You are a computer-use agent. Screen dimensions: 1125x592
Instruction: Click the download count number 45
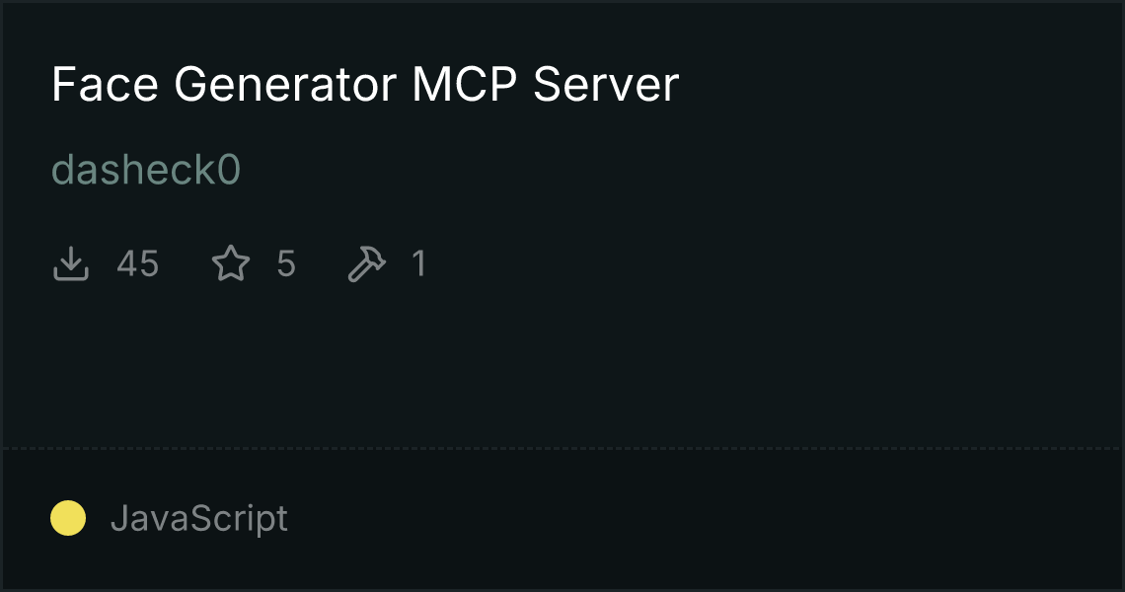click(138, 263)
